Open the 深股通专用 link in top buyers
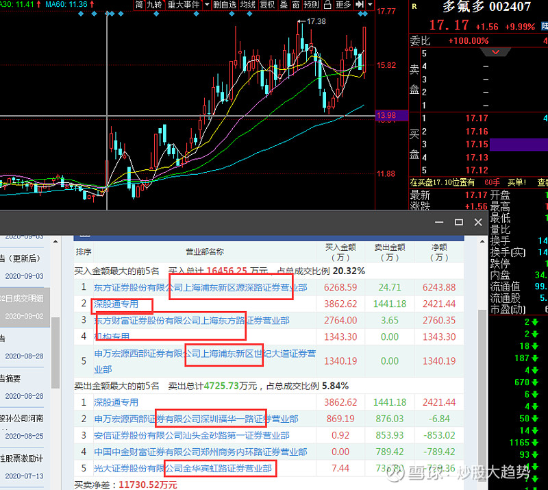This screenshot has width=548, height=490. point(116,304)
